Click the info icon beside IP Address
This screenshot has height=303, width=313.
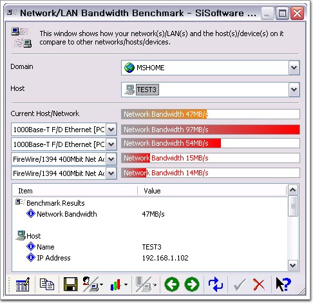point(31,257)
